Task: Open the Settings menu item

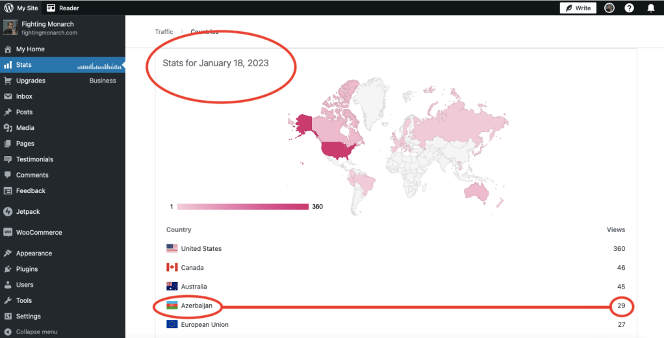Action: 29,317
